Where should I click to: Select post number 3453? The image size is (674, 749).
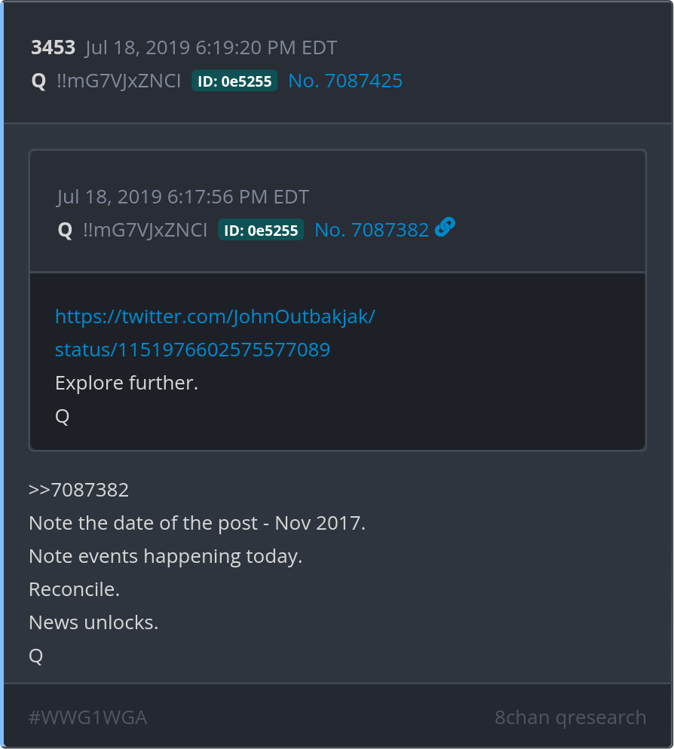click(53, 48)
